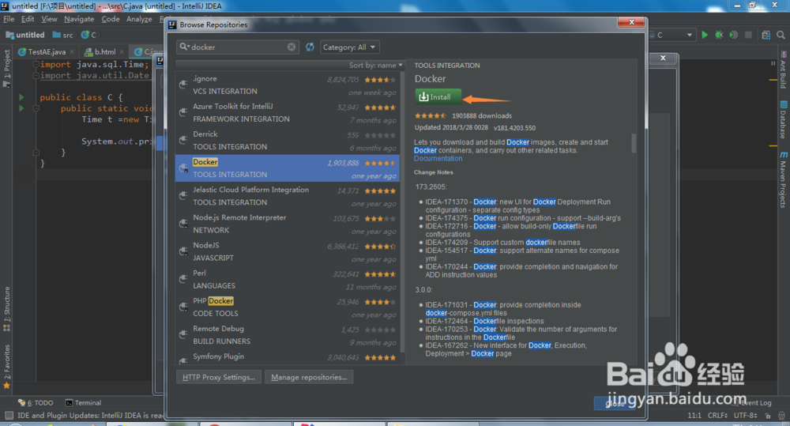Select the PHP Docker plugin
The height and width of the screenshot is (426, 790).
click(x=288, y=307)
